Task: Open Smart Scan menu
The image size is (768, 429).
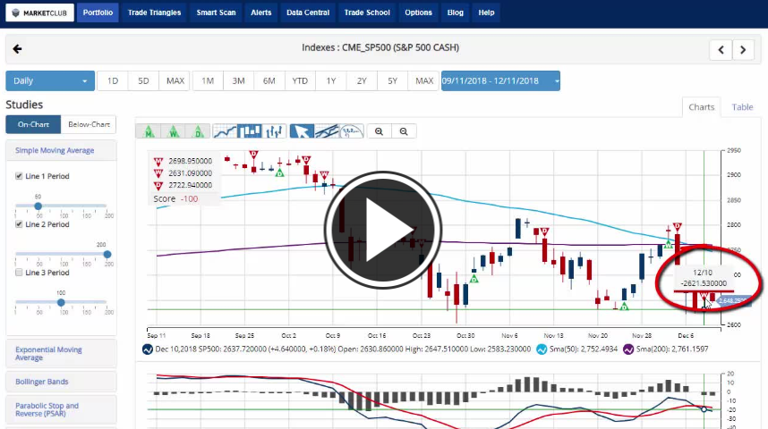Action: (x=216, y=13)
